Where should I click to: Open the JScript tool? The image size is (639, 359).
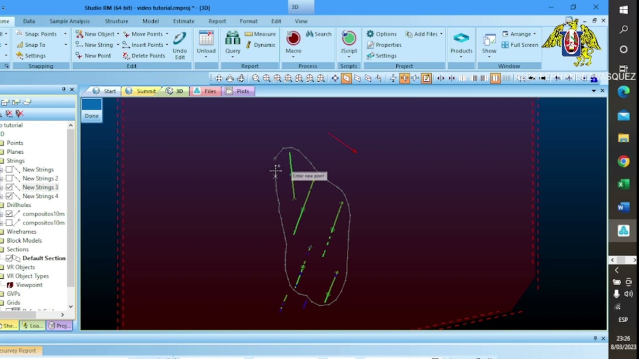point(348,39)
